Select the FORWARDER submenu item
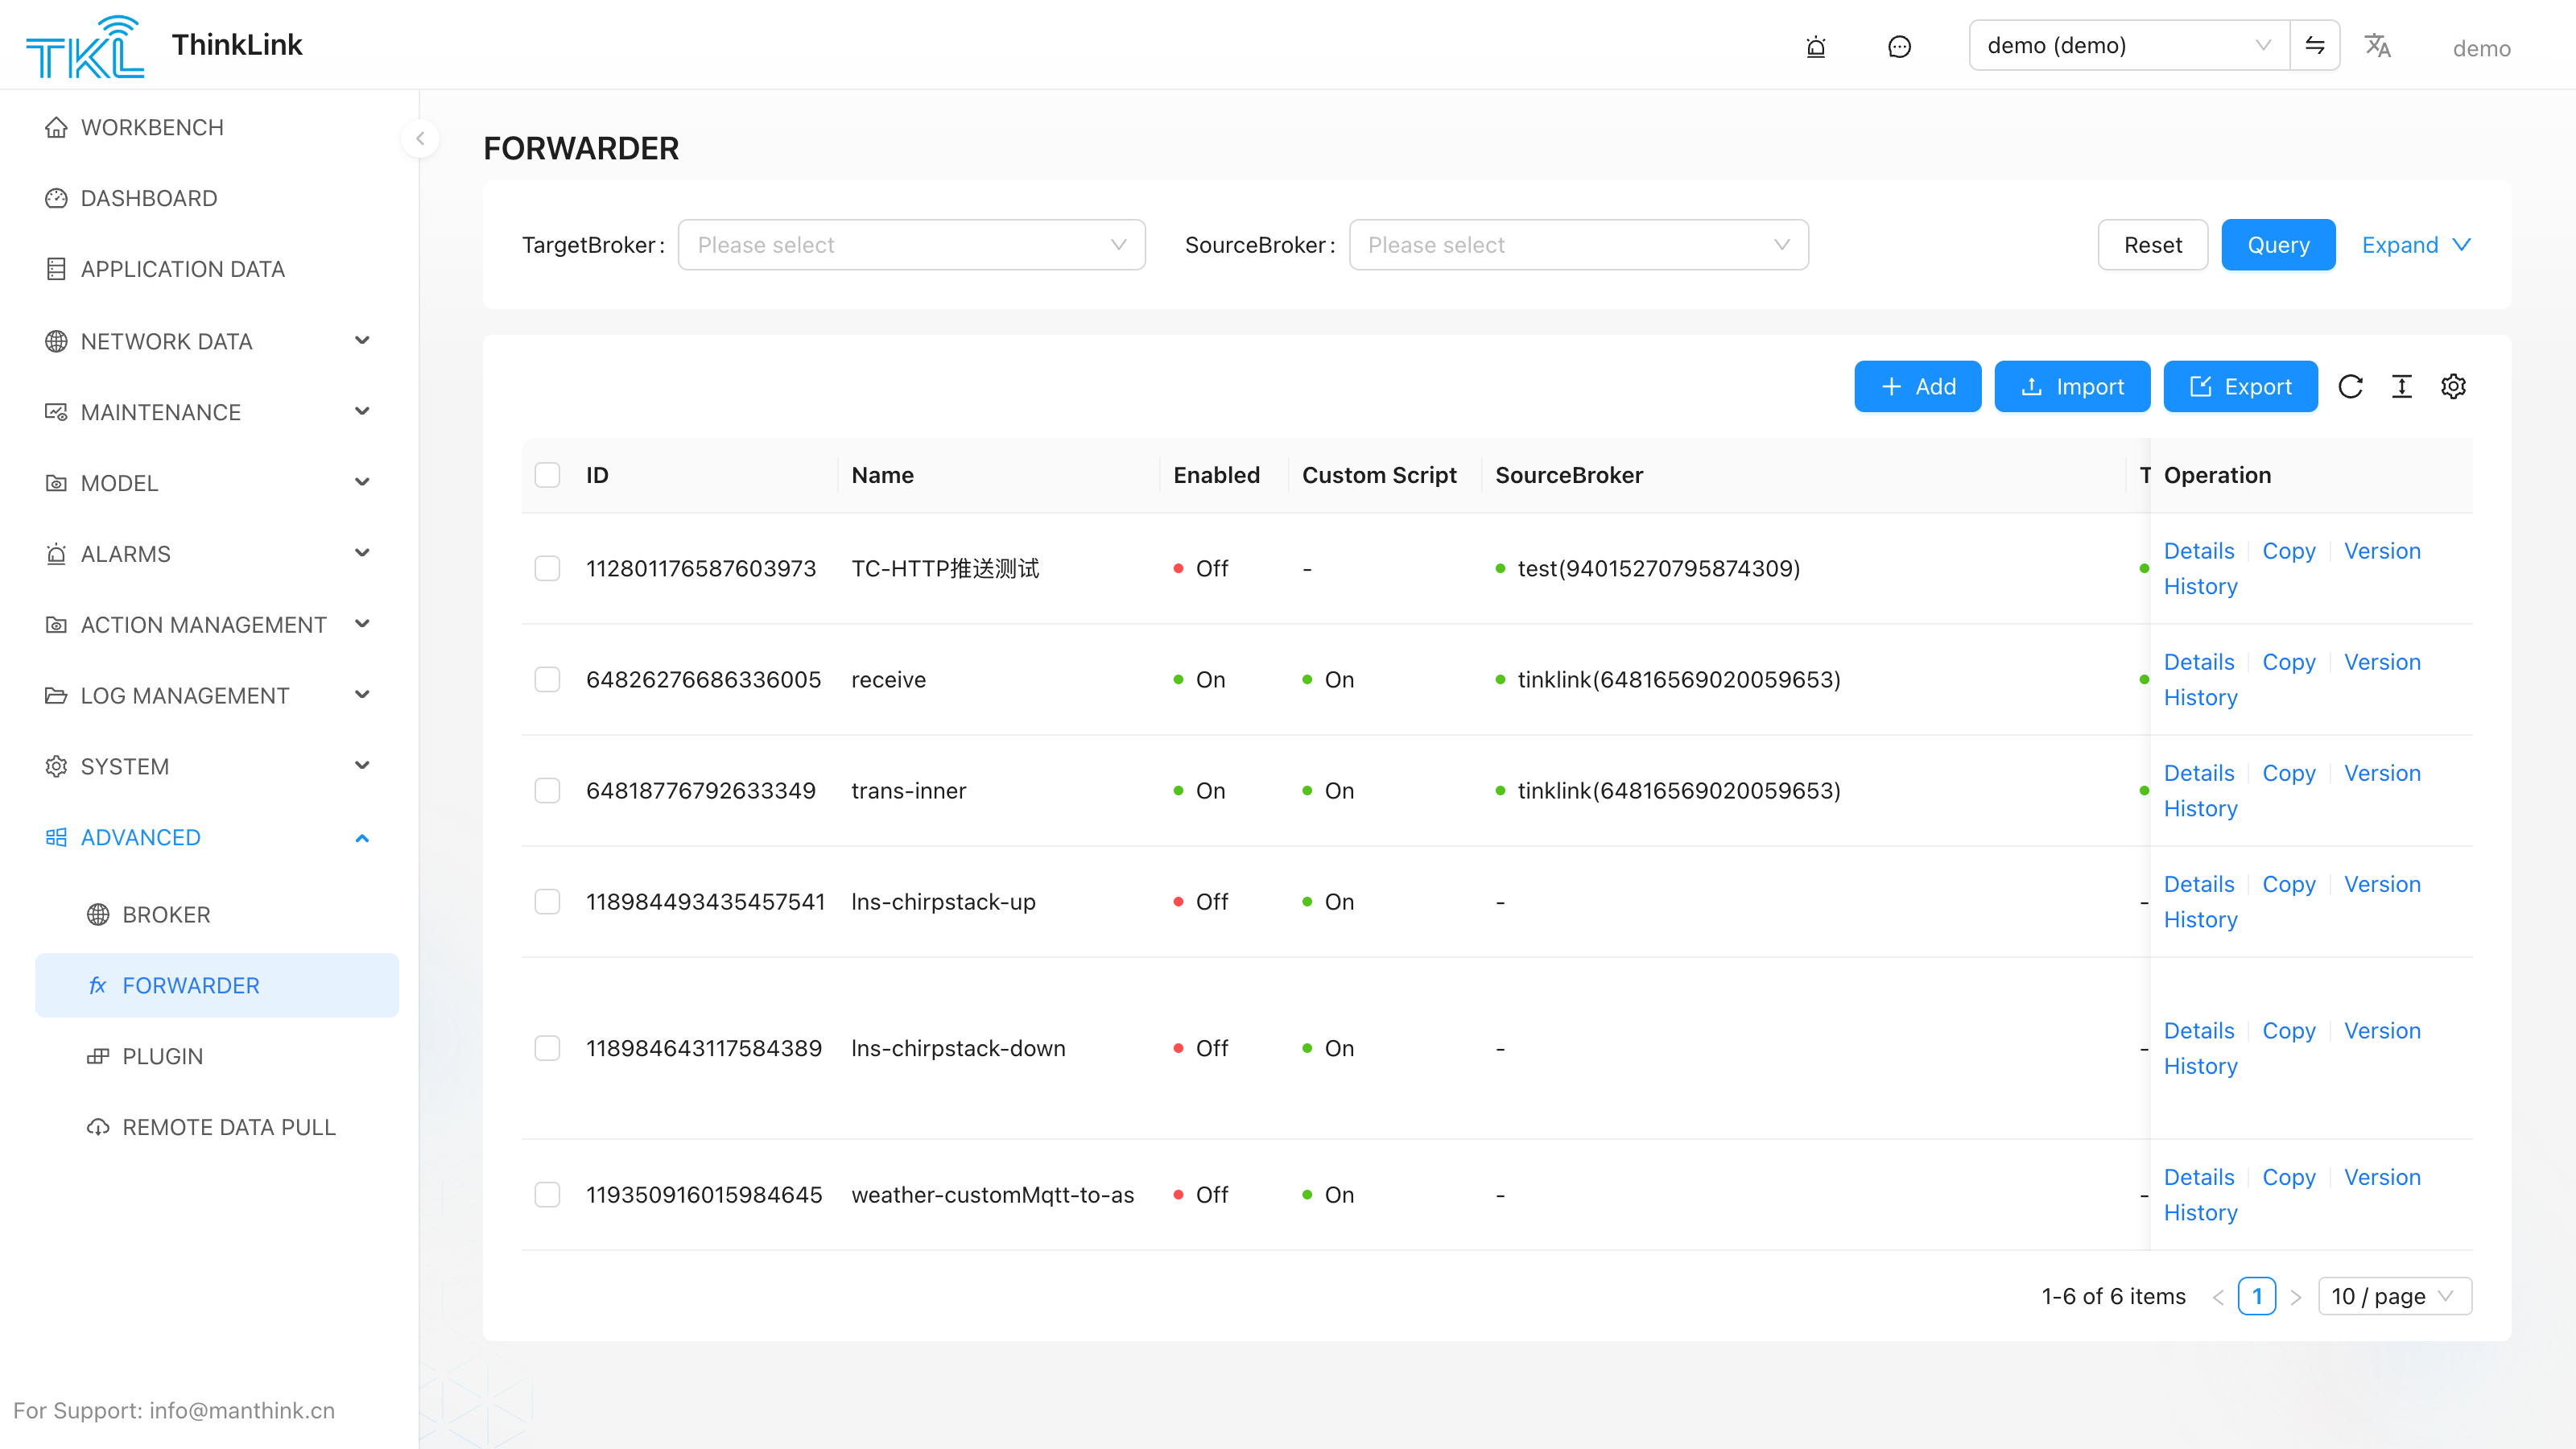Image resolution: width=2576 pixels, height=1449 pixels. coord(216,985)
